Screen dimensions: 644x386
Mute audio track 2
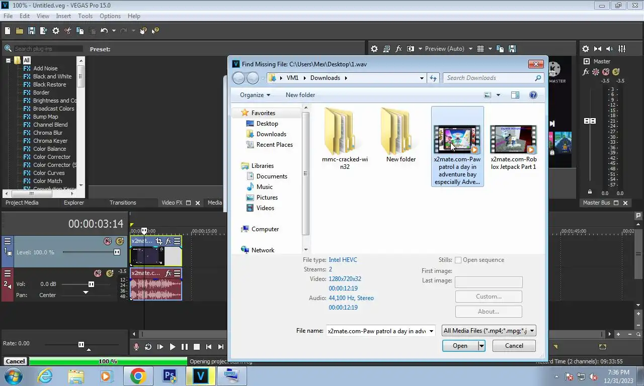[x=98, y=273]
